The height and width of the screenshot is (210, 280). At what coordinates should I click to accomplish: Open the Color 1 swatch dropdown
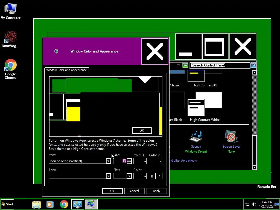pyautogui.click(x=140, y=161)
